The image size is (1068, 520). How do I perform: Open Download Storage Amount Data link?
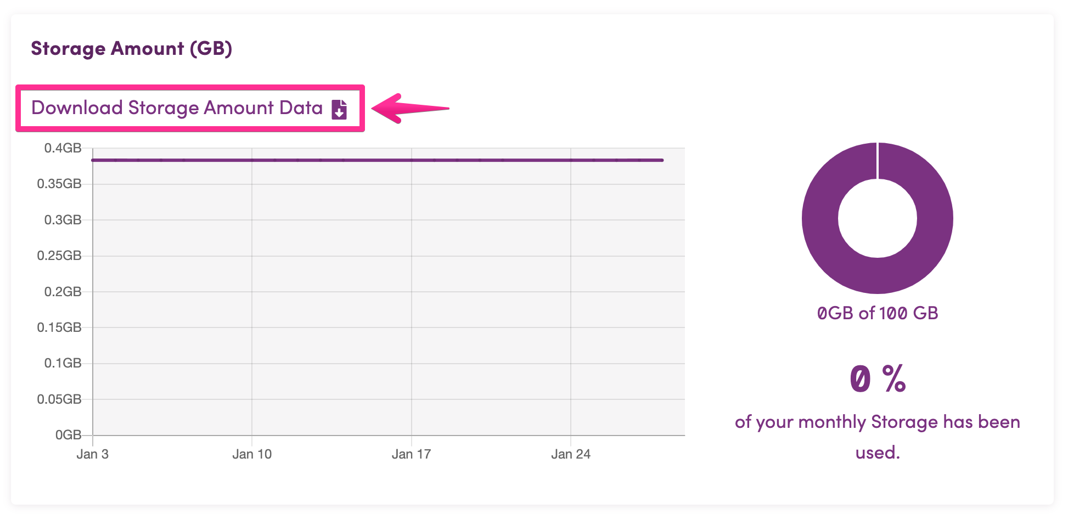pos(189,108)
